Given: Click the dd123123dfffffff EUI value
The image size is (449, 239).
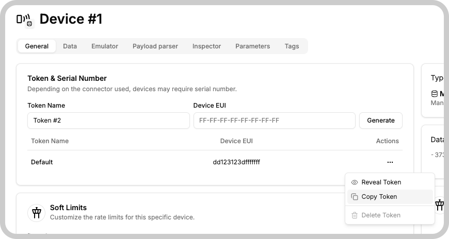Looking at the screenshot, I should tap(236, 162).
